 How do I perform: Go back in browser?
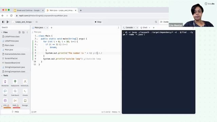[3, 16]
